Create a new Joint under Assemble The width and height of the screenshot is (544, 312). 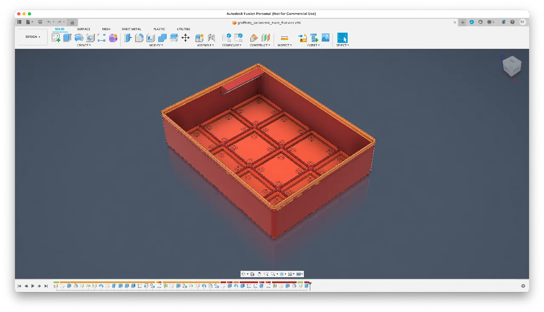(x=211, y=37)
